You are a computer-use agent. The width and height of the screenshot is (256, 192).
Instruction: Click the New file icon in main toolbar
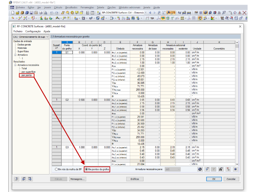click(13, 13)
